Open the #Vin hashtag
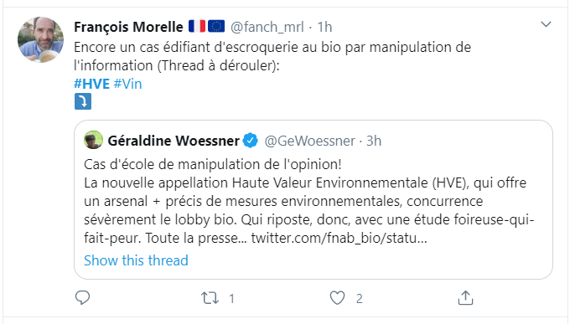The height and width of the screenshot is (324, 570). 127,84
